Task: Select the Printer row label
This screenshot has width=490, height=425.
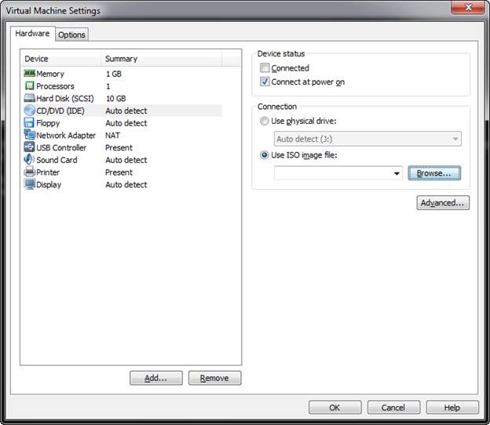Action: click(x=48, y=173)
